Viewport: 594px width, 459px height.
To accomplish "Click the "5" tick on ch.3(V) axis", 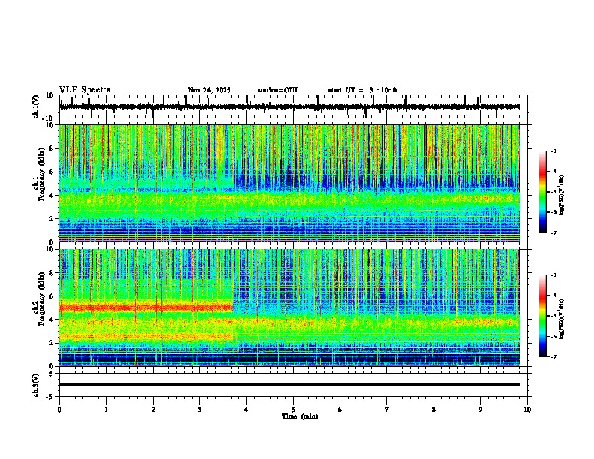I will pyautogui.click(x=52, y=373).
